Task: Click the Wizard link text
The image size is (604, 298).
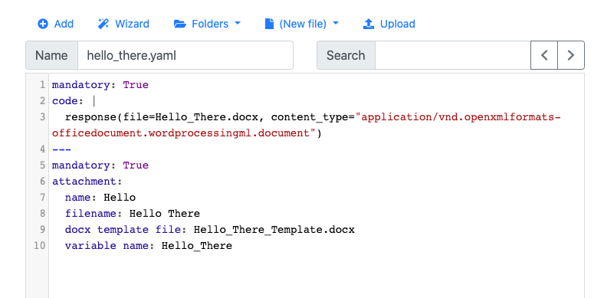Action: point(132,24)
